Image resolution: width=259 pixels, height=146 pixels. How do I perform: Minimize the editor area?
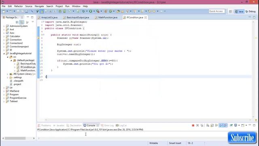click(250, 17)
